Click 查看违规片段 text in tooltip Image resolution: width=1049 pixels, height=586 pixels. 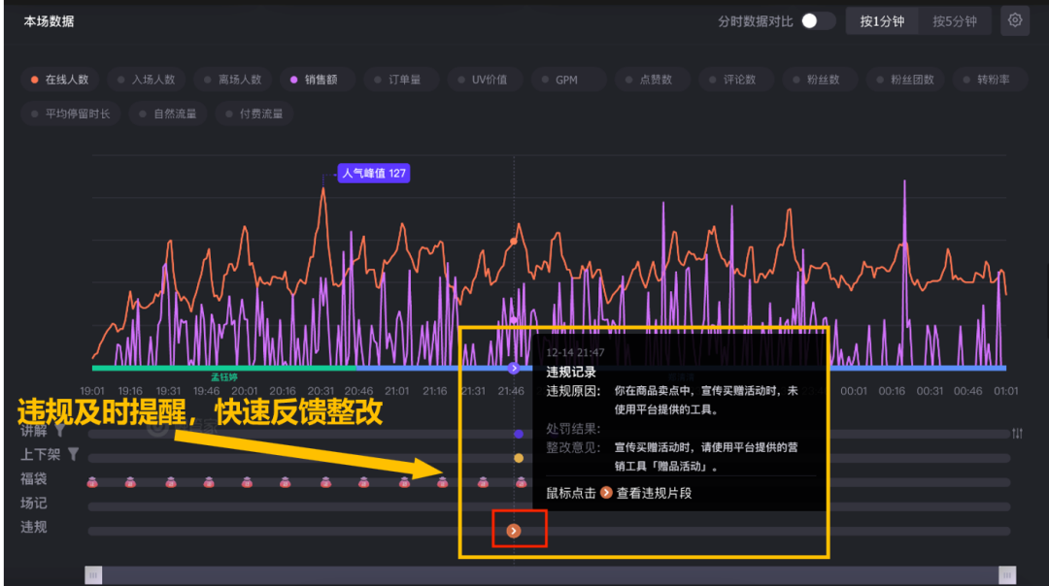(654, 493)
